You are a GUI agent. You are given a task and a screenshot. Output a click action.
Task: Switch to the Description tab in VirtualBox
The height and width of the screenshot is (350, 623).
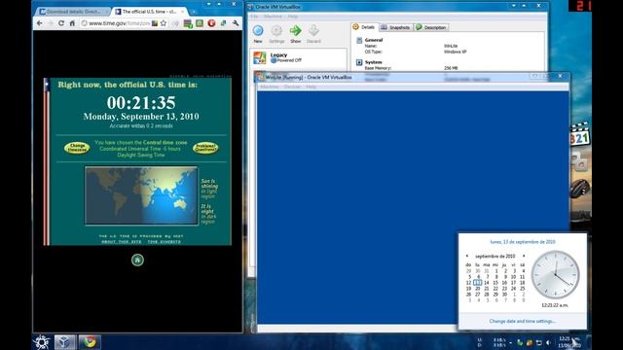431,27
